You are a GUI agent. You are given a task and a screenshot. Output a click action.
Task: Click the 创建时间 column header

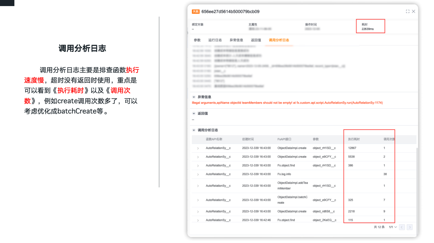248,139
